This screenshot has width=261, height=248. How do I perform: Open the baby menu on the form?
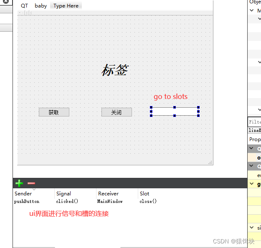click(x=41, y=6)
